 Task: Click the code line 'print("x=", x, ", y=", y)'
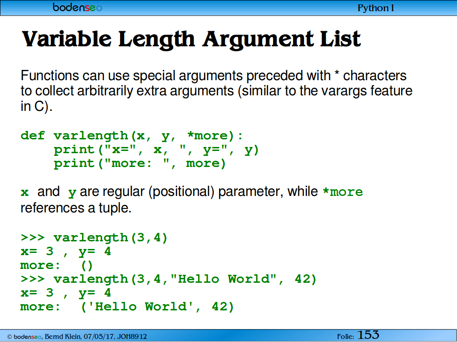(156, 150)
